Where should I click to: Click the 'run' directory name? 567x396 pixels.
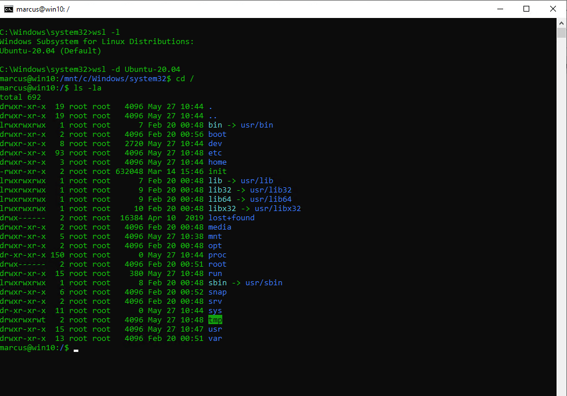215,274
